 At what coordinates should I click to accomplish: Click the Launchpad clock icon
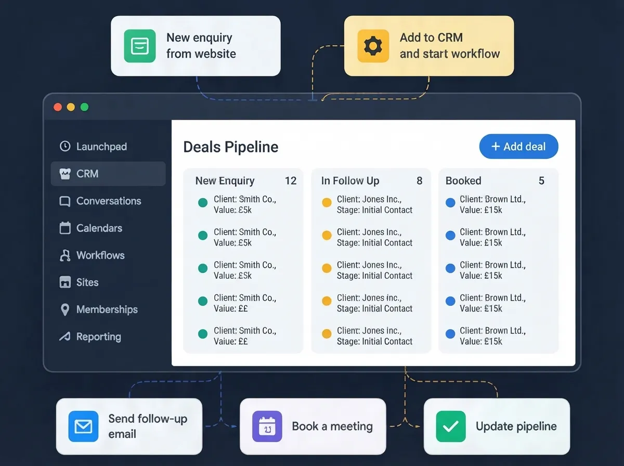(x=65, y=147)
